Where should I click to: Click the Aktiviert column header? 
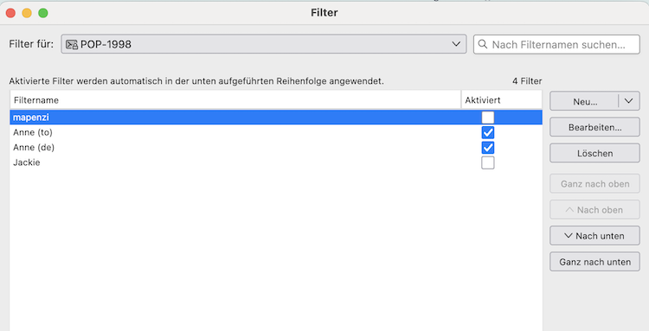pos(502,100)
